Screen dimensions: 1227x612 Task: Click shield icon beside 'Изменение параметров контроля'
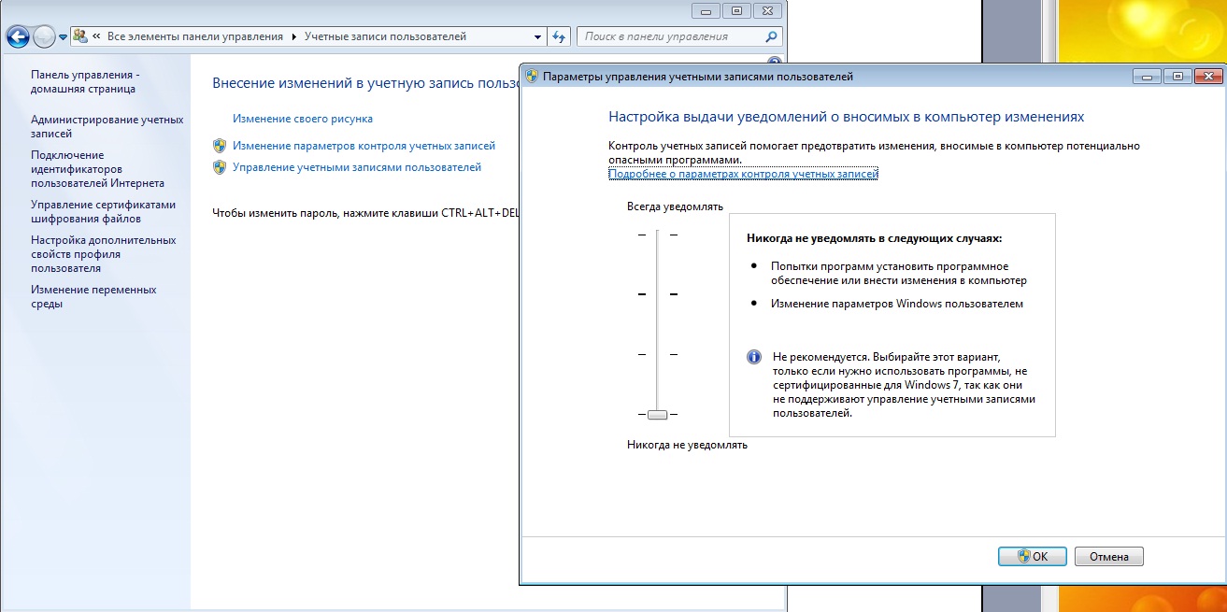coord(220,146)
